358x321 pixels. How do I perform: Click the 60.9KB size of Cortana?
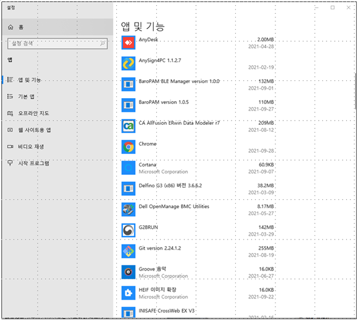point(266,165)
